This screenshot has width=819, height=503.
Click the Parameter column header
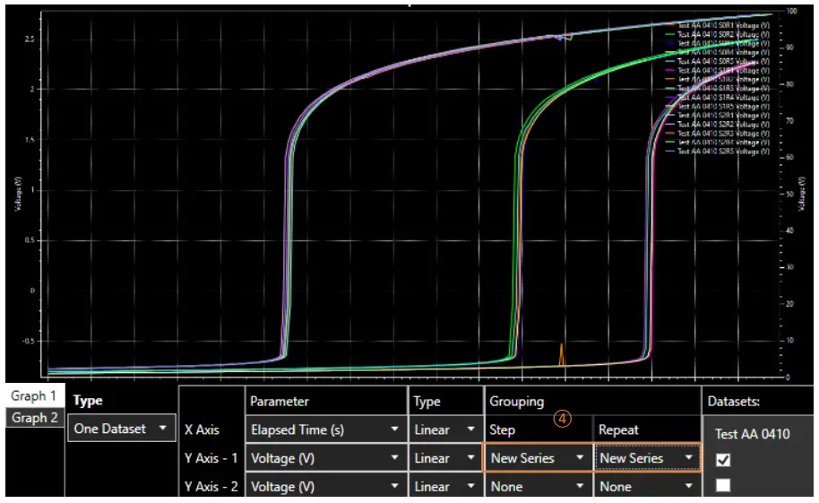(280, 401)
